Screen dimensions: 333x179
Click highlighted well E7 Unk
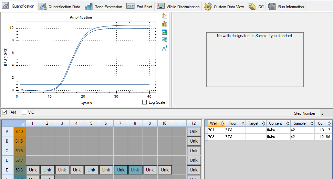coord(121,170)
